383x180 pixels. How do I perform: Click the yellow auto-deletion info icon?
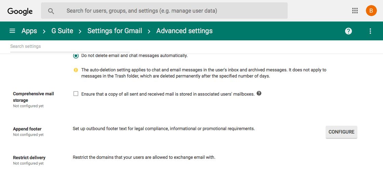pos(76,70)
